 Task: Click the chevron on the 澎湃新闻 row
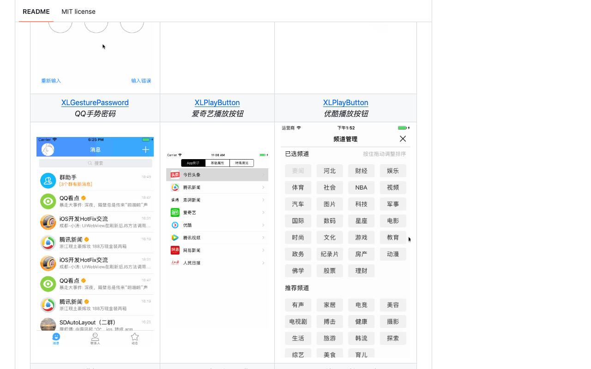coord(263,200)
